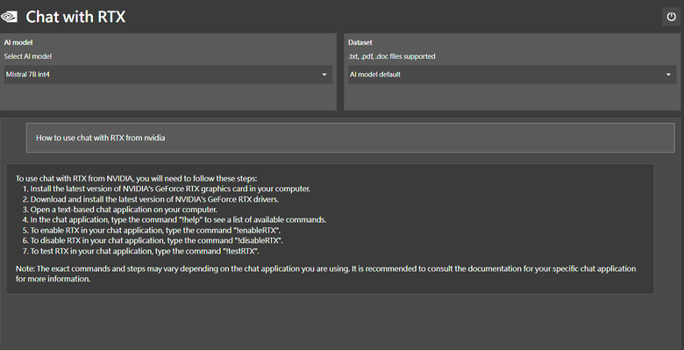
Task: Open the Mistral 7B int4 model dropdown
Action: coord(168,75)
